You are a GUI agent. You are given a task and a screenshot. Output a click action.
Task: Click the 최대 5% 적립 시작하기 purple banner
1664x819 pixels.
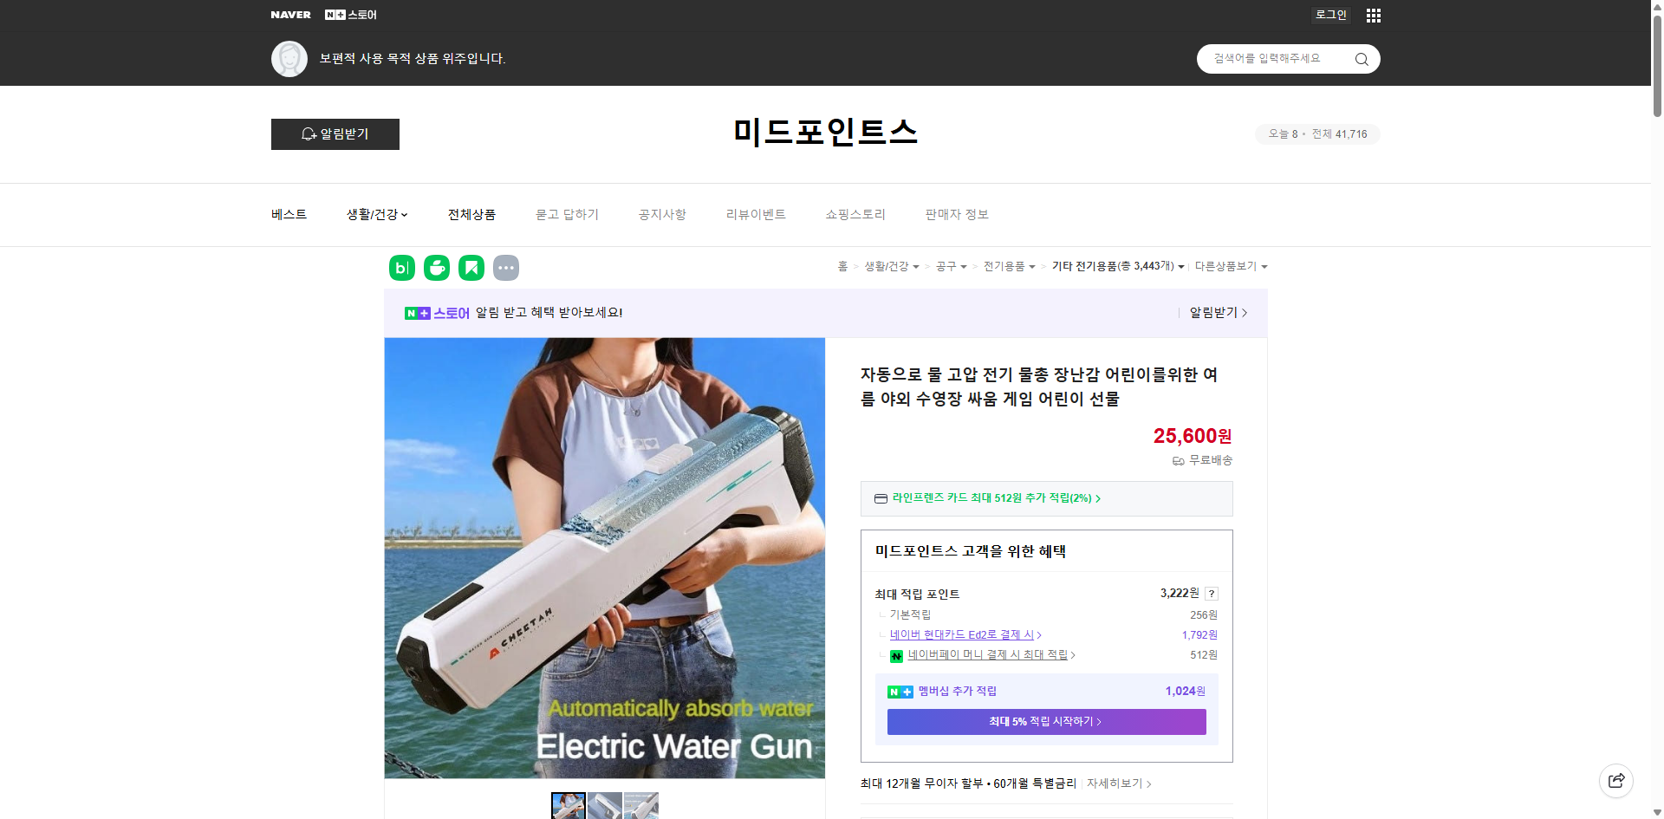[1045, 721]
